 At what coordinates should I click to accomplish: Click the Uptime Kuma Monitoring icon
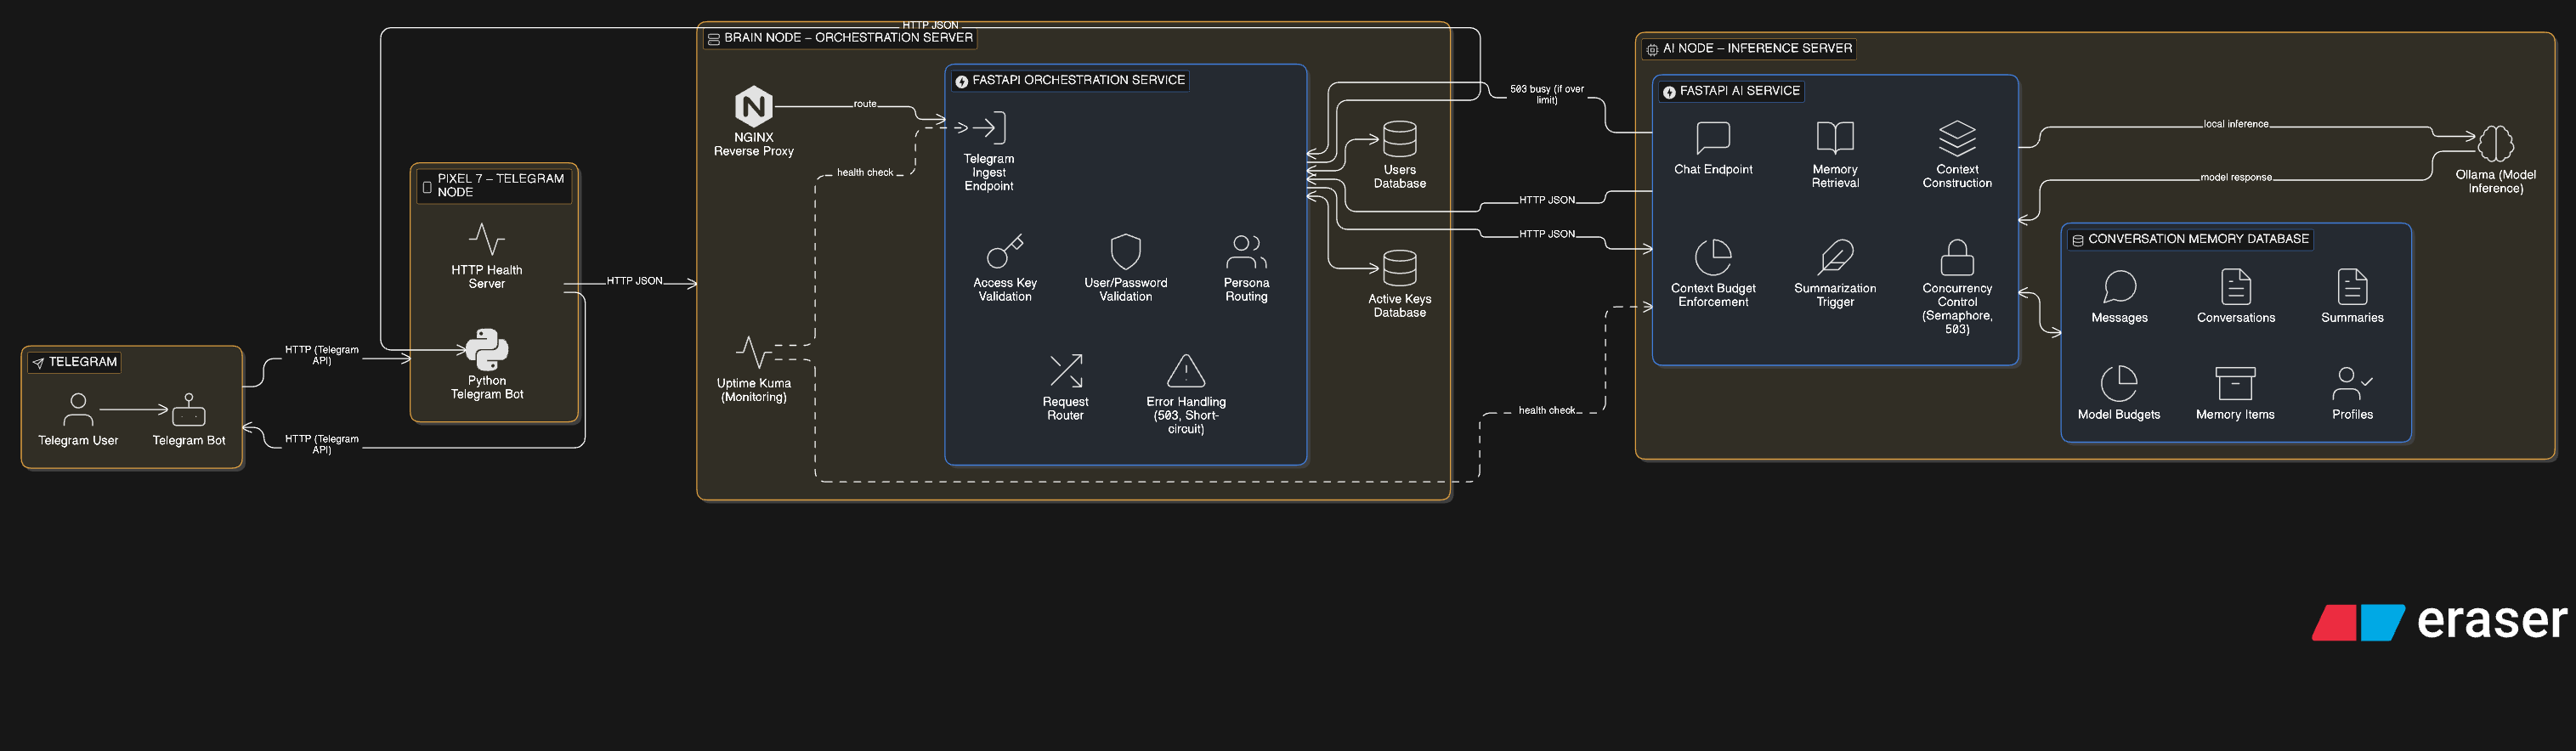click(753, 352)
